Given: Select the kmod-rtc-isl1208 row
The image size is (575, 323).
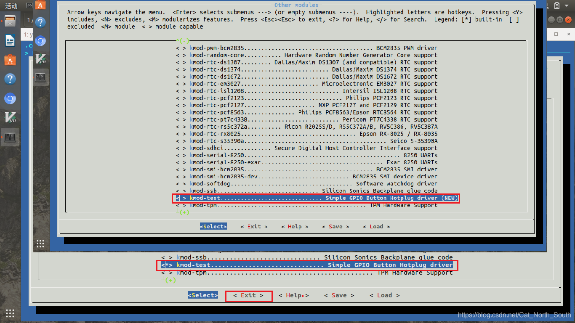Looking at the screenshot, I should [306, 91].
